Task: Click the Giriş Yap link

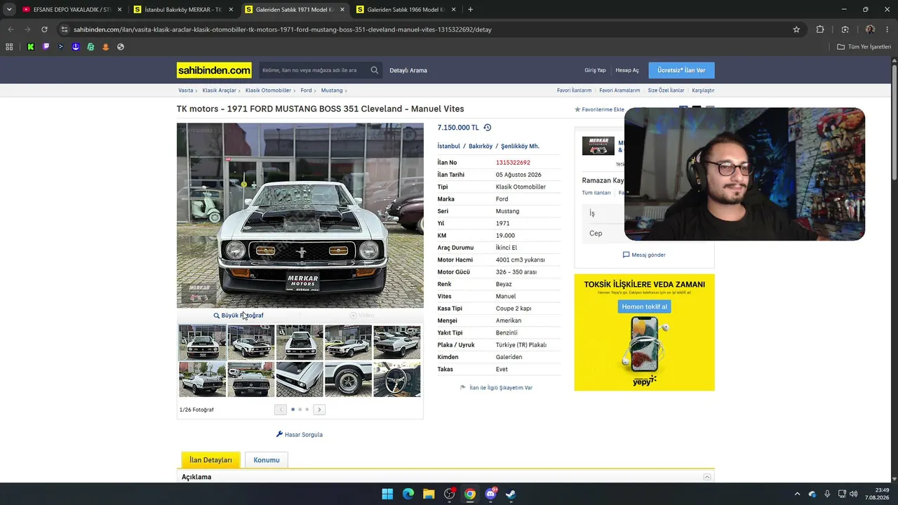Action: (x=595, y=70)
